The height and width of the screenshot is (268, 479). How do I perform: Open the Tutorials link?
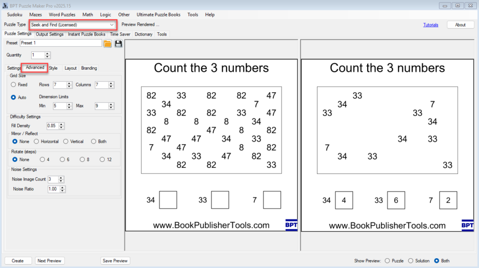tap(430, 25)
